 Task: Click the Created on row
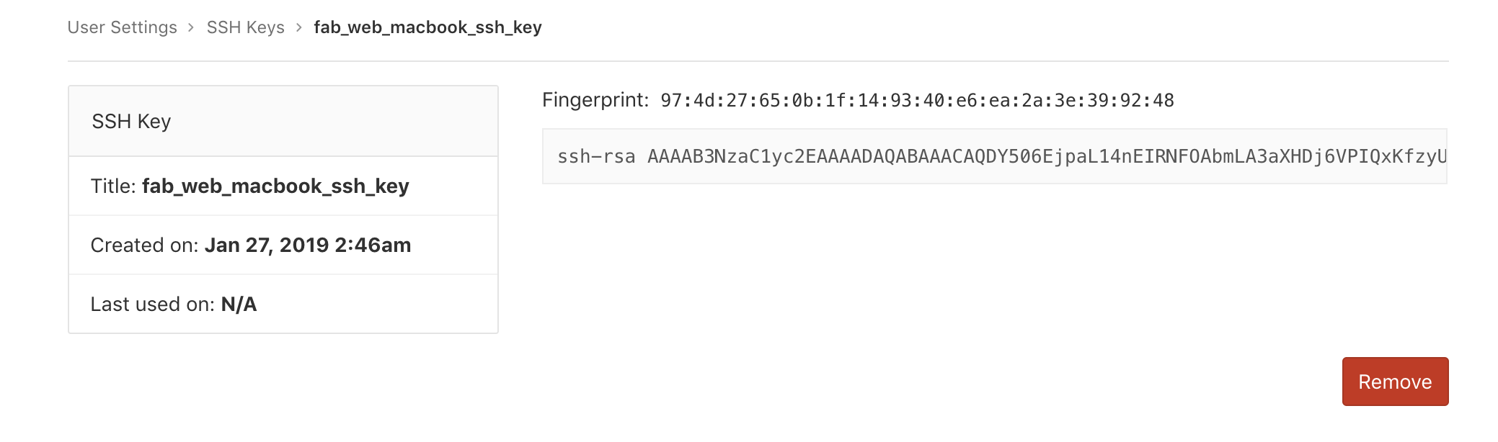pyautogui.click(x=283, y=245)
